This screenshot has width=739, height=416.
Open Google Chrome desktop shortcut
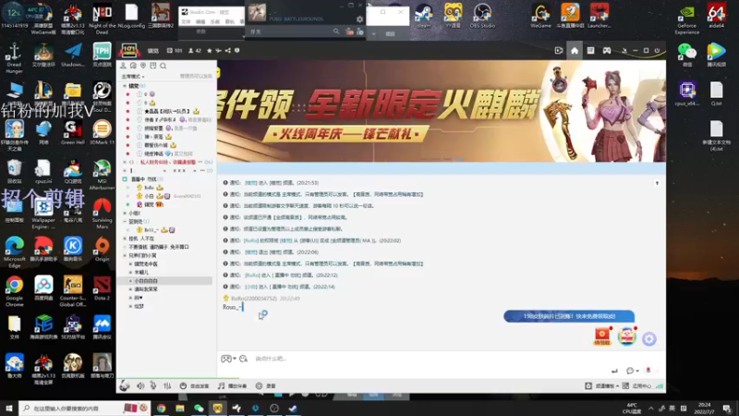click(x=14, y=292)
